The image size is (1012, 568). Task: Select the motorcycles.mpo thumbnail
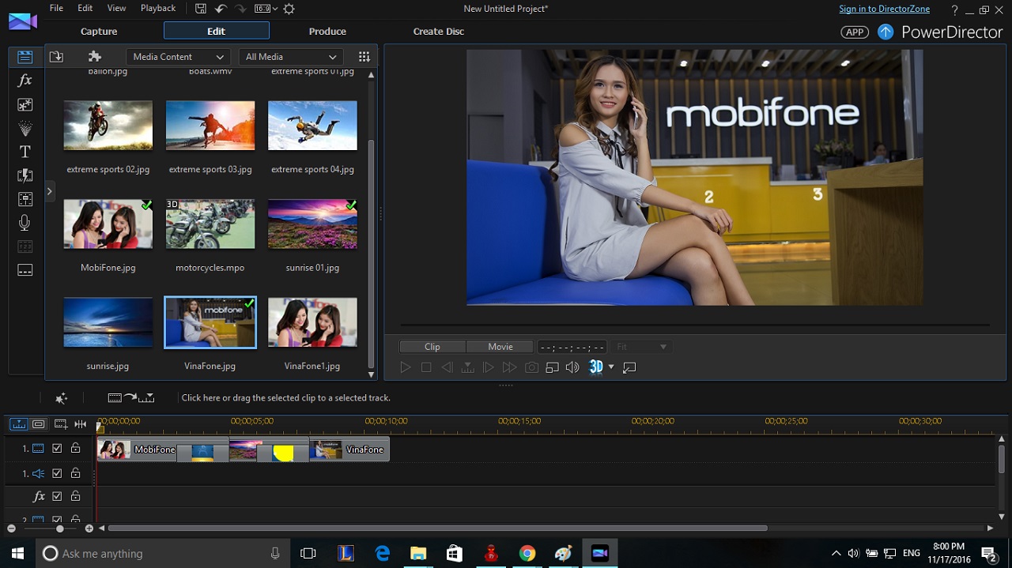(x=210, y=224)
